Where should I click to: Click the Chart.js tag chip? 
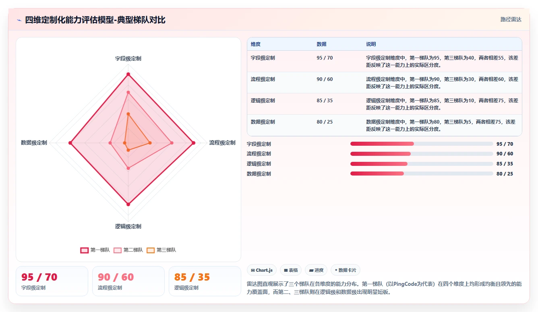pyautogui.click(x=261, y=270)
